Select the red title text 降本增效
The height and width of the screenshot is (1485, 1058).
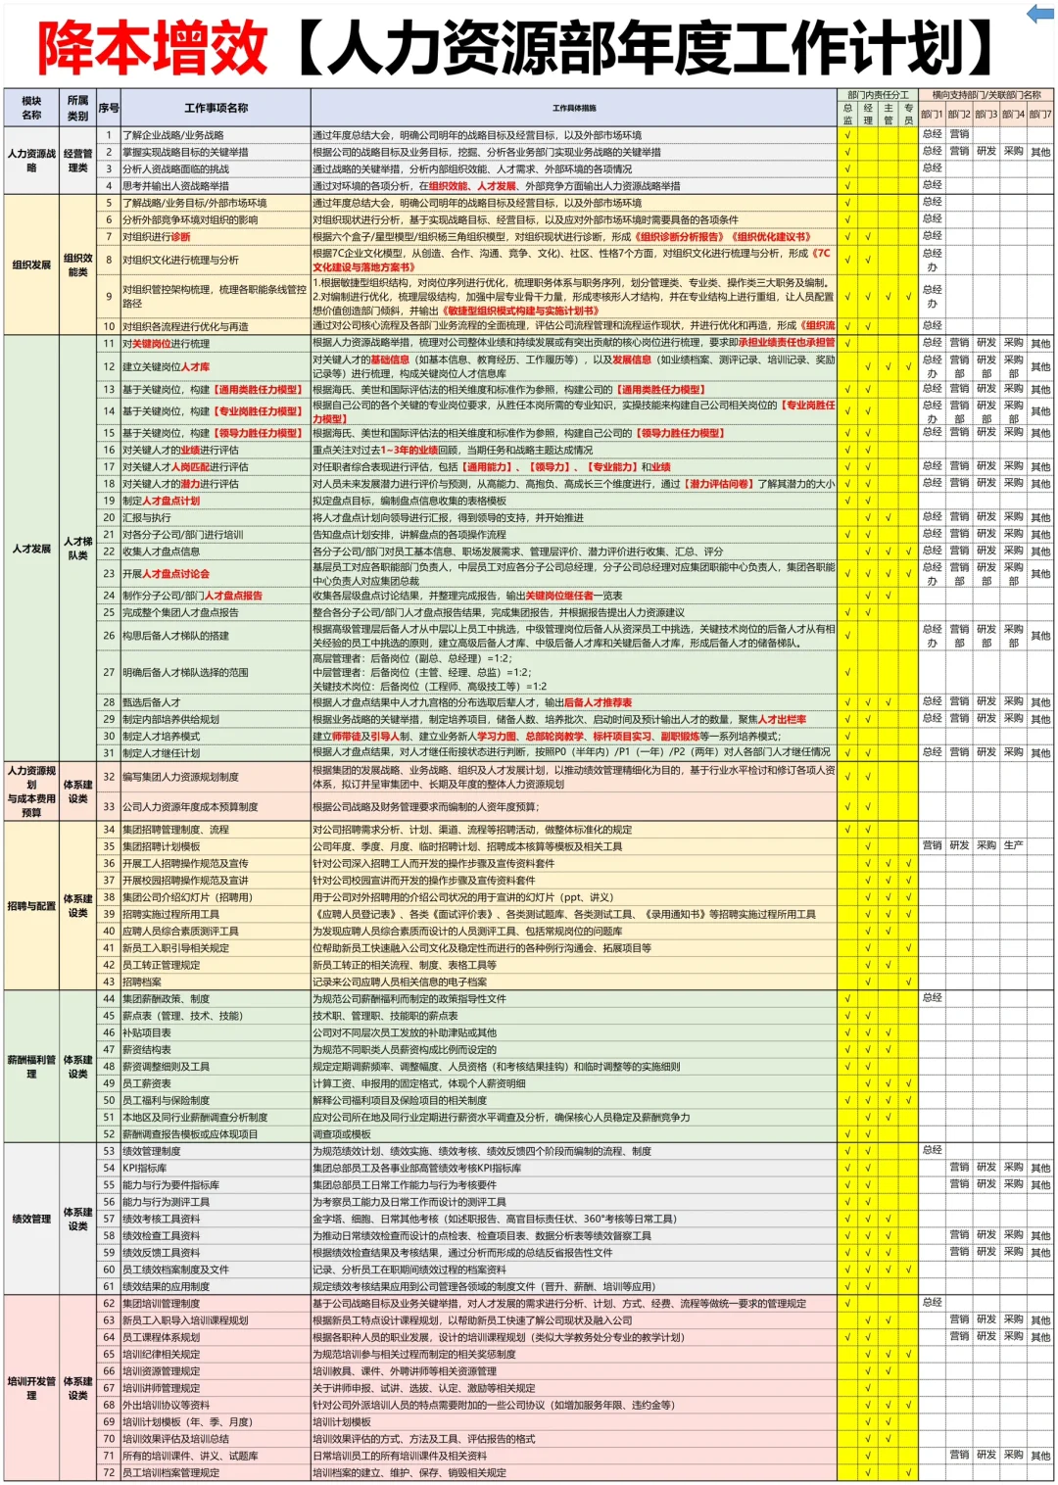[x=152, y=48]
